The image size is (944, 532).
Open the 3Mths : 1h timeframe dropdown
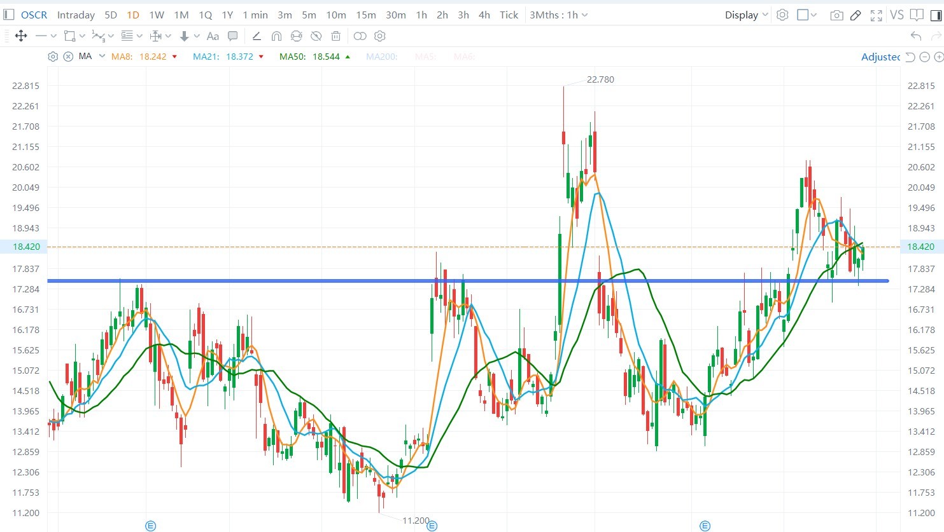coord(558,15)
